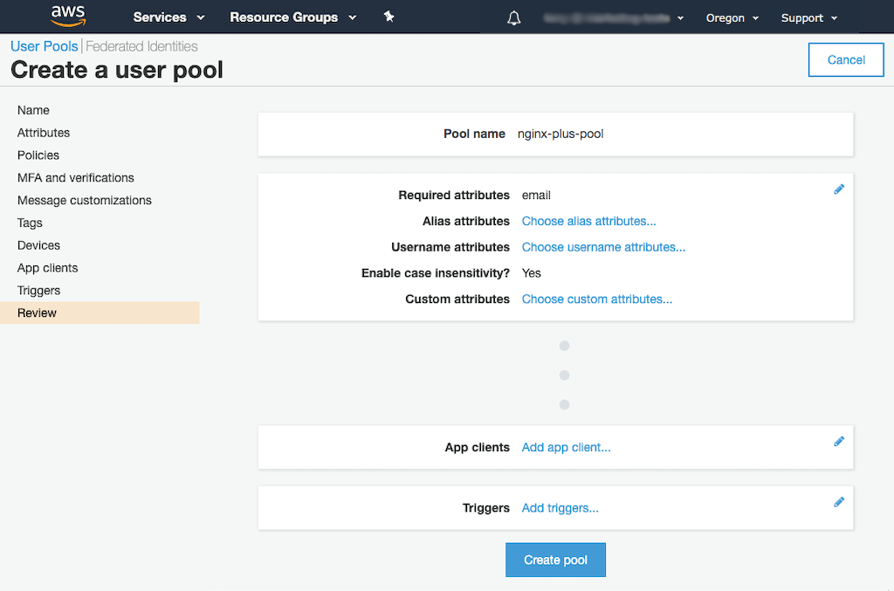Expand the Services dropdown menu
The width and height of the screenshot is (894, 591).
point(168,17)
